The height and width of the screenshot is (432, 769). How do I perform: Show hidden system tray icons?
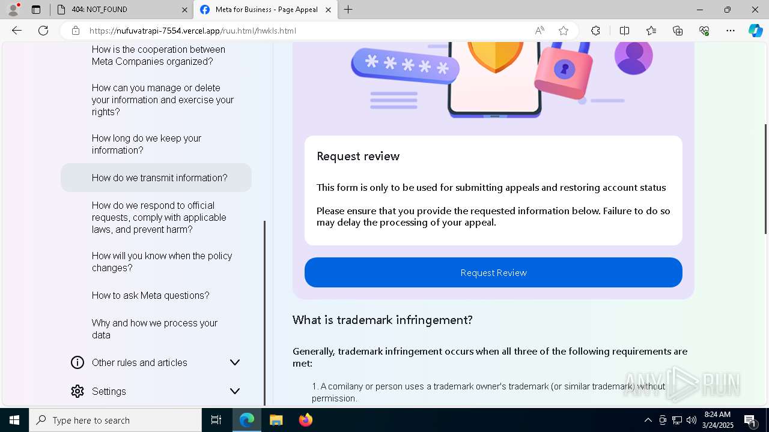click(648, 420)
